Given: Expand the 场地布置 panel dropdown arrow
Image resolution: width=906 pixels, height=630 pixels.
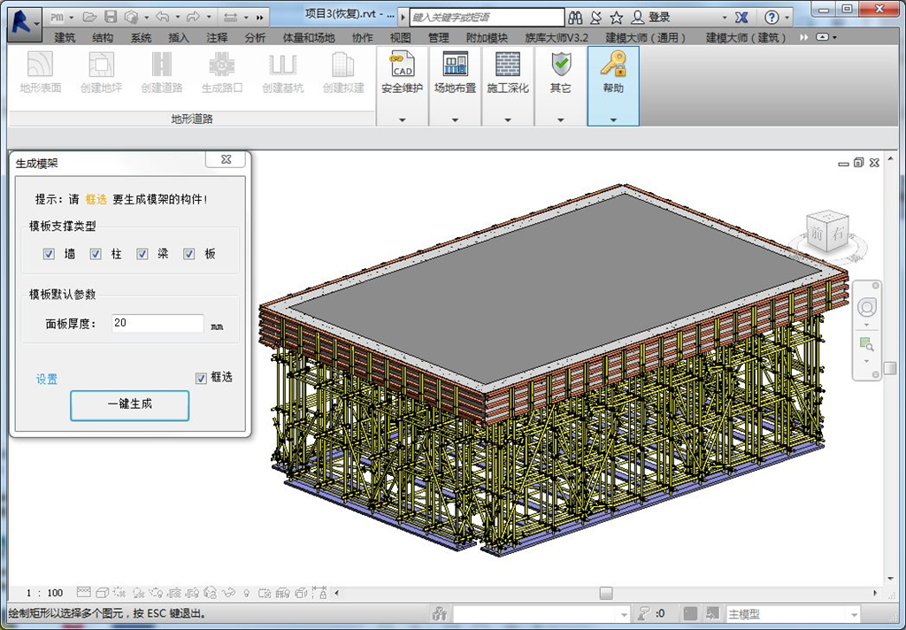Looking at the screenshot, I should [455, 119].
